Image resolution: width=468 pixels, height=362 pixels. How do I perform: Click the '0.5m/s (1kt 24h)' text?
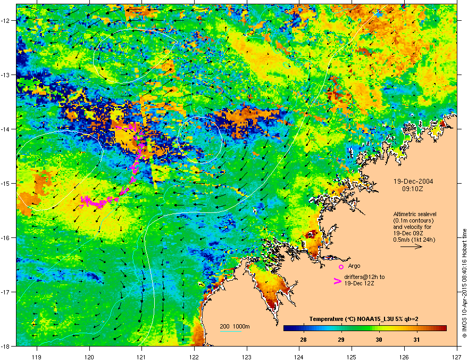click(x=414, y=240)
